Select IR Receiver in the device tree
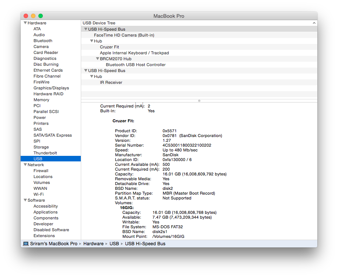The height and width of the screenshot is (277, 338). pos(199,82)
